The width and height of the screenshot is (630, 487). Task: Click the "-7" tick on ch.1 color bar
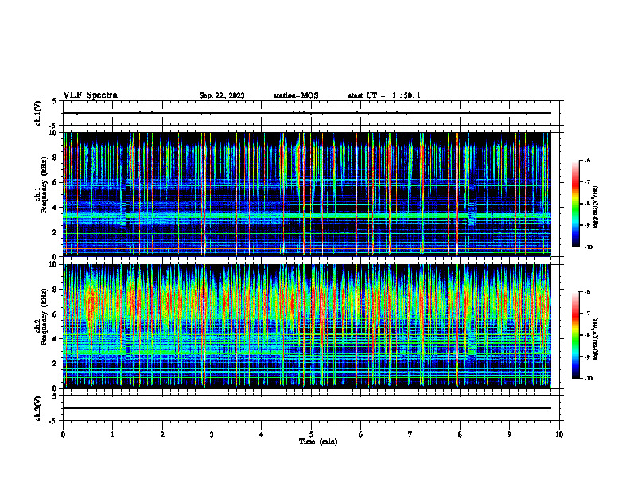click(x=587, y=182)
